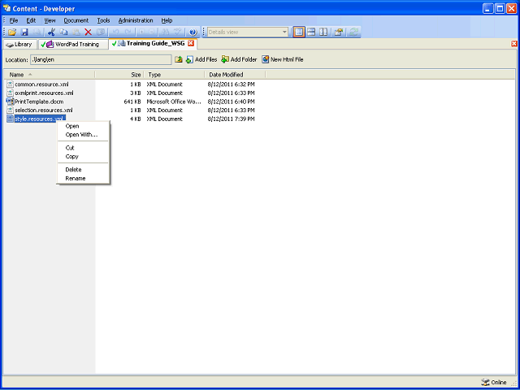
Task: Click the green refresh arrows icon
Action: pos(353,32)
